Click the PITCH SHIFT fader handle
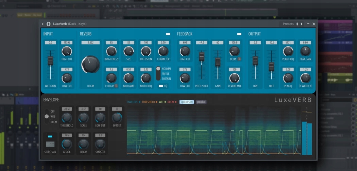 point(202,57)
